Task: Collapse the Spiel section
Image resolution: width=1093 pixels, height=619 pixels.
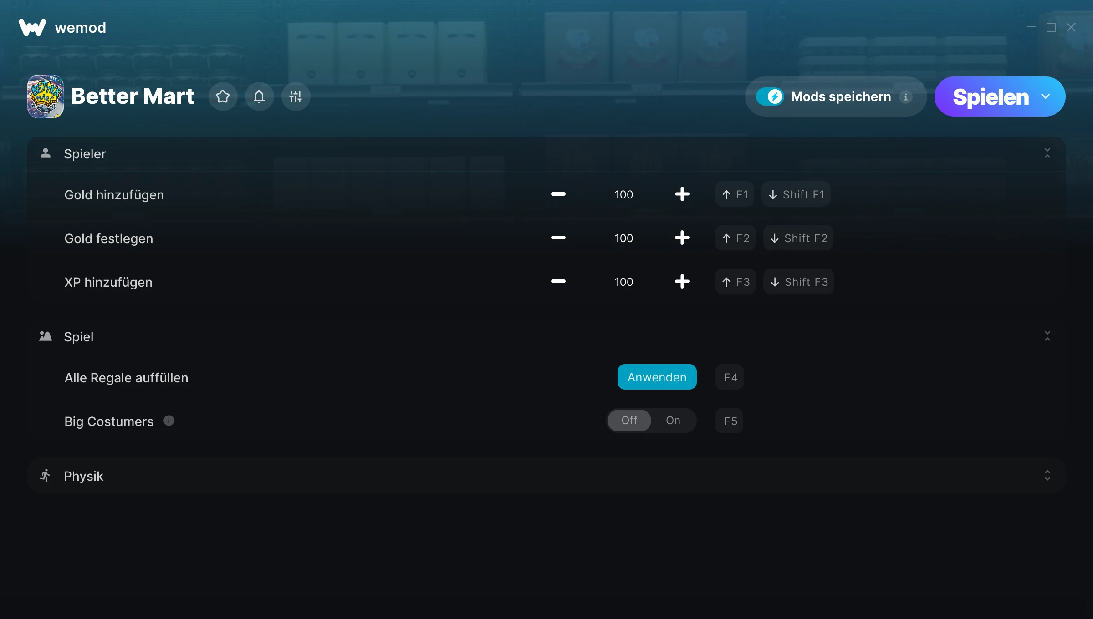Action: [x=1047, y=336]
